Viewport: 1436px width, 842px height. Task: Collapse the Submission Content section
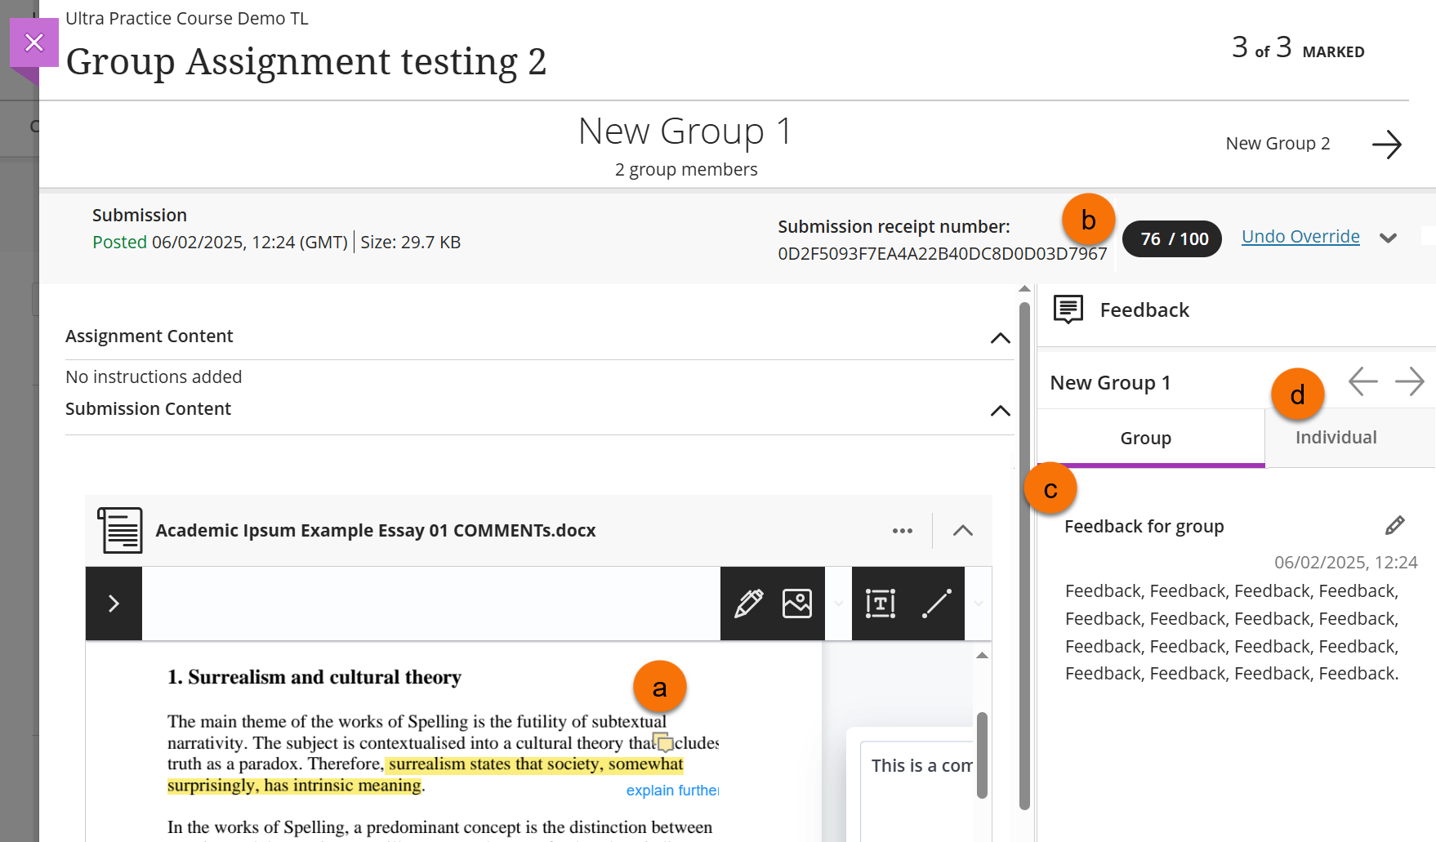(1000, 411)
